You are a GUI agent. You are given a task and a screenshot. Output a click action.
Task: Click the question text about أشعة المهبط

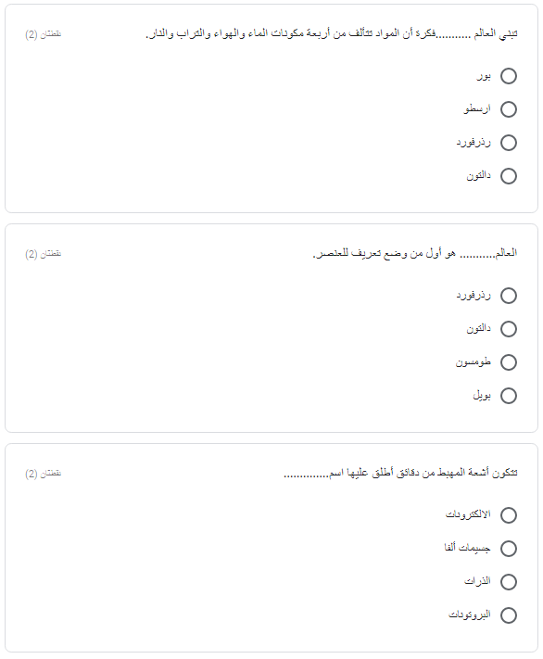pos(400,473)
